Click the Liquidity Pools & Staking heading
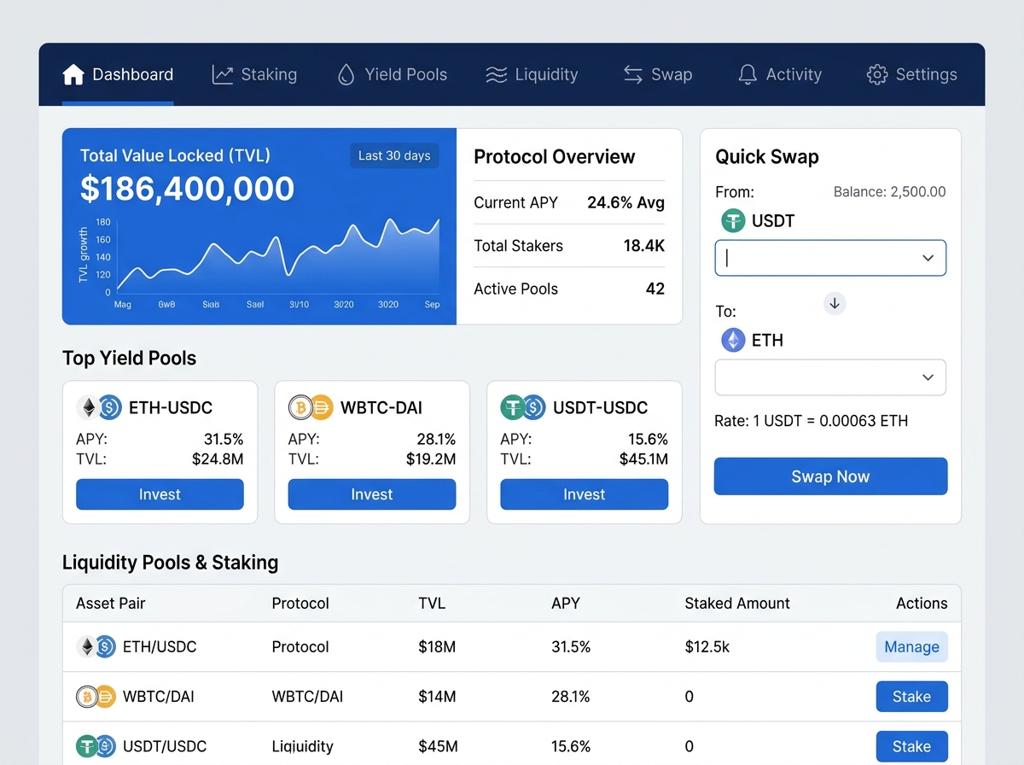Viewport: 1024px width, 765px height. (171, 563)
